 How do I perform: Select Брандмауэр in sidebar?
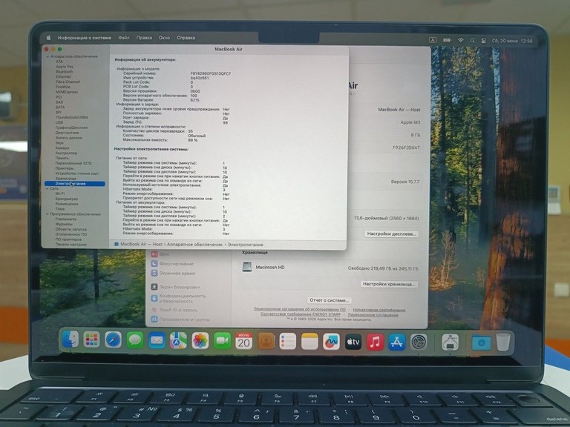(x=67, y=199)
